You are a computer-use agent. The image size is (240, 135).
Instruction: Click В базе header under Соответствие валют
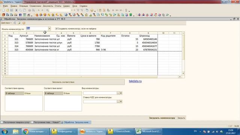[72, 93]
